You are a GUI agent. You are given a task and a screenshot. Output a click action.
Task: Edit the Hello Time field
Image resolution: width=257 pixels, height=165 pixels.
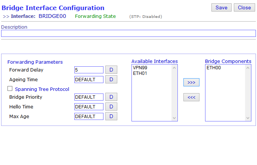click(89, 107)
